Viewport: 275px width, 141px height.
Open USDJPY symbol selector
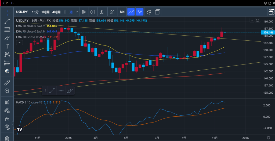[x=22, y=12]
